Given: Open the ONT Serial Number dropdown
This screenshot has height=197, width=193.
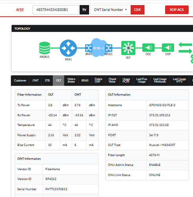Looking at the screenshot, I should coord(110,10).
